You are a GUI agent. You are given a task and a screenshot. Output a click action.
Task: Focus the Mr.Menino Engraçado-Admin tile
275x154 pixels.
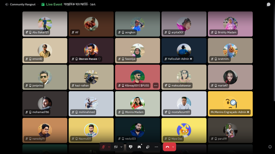(x=230, y=104)
